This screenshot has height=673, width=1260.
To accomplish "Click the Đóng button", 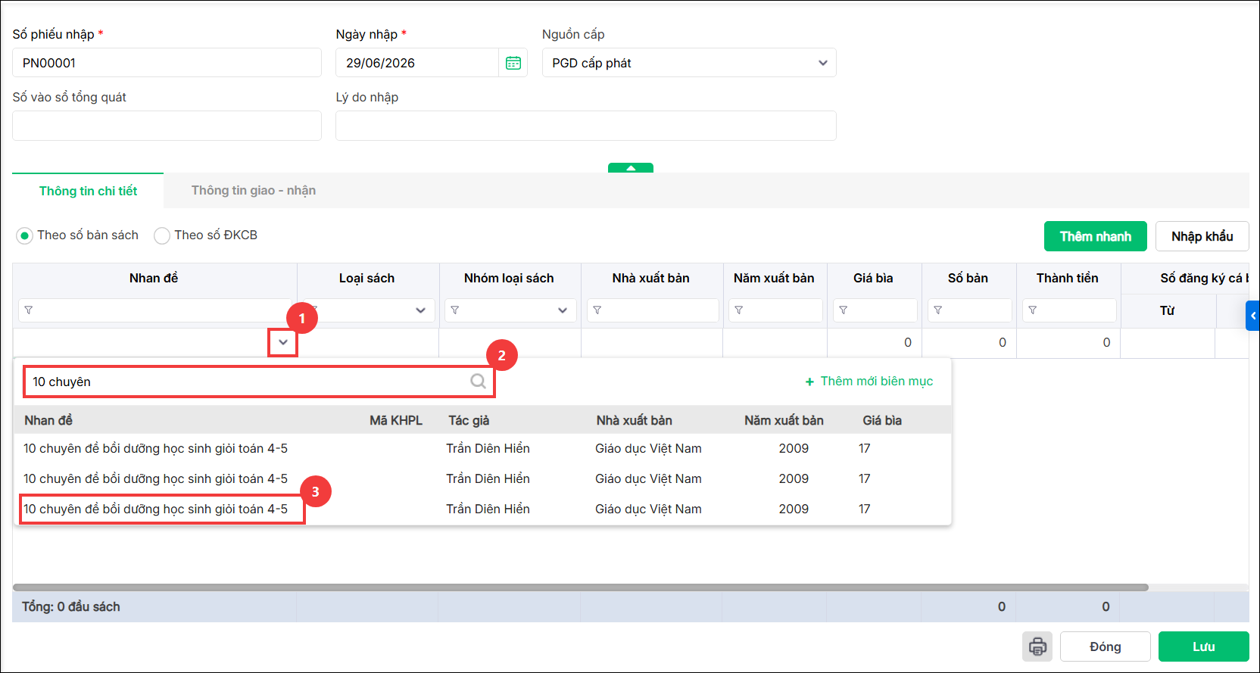I will [1106, 647].
